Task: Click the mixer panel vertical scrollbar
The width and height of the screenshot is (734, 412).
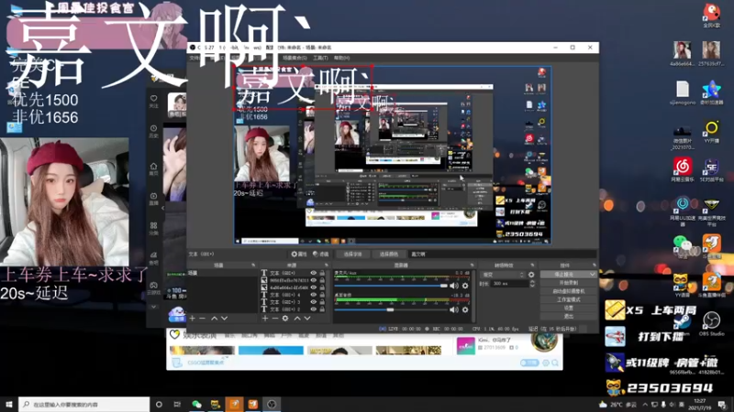Action: tap(473, 296)
